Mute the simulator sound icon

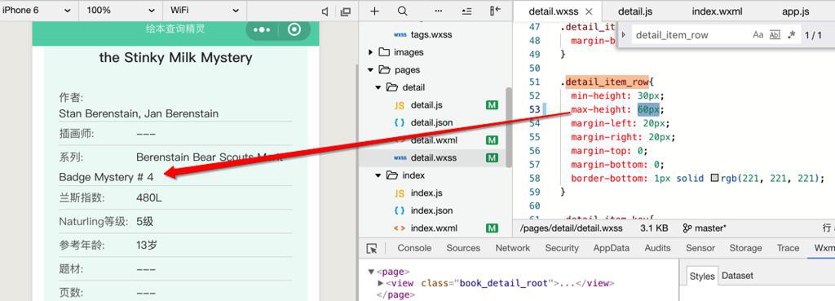pyautogui.click(x=325, y=11)
